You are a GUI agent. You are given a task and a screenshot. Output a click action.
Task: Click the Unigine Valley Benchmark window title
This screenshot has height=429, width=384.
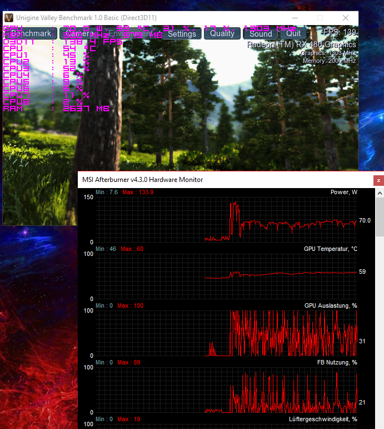click(86, 18)
